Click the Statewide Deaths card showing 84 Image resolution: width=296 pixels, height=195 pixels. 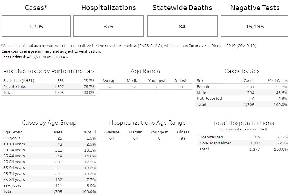tap(182, 26)
